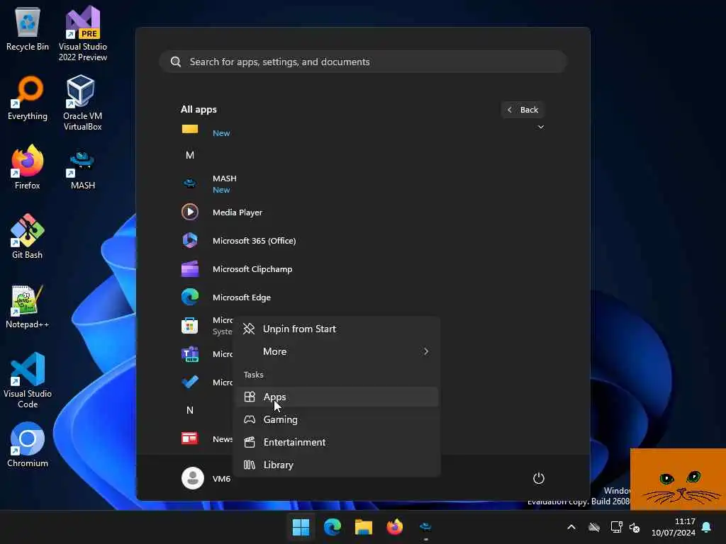Open the notifications bell icon

pyautogui.click(x=706, y=527)
